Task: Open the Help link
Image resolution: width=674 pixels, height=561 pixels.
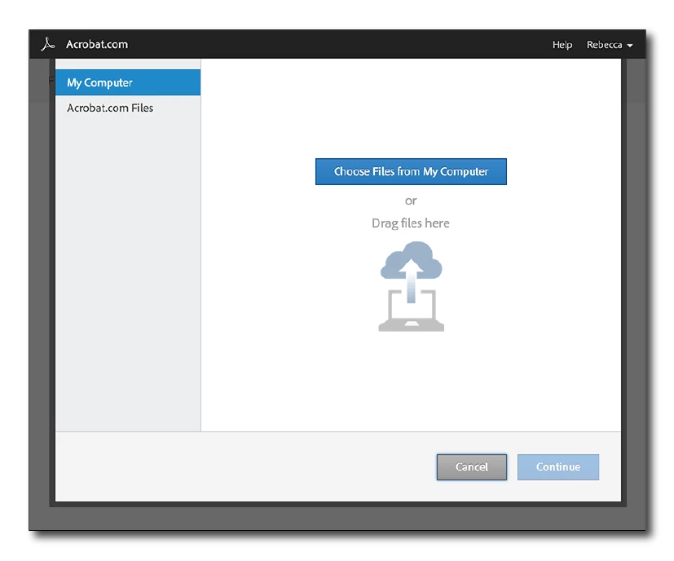Action: (x=562, y=45)
